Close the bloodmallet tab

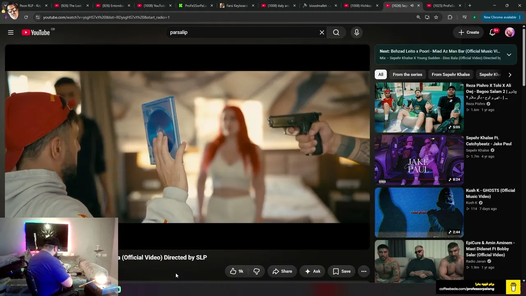(336, 6)
